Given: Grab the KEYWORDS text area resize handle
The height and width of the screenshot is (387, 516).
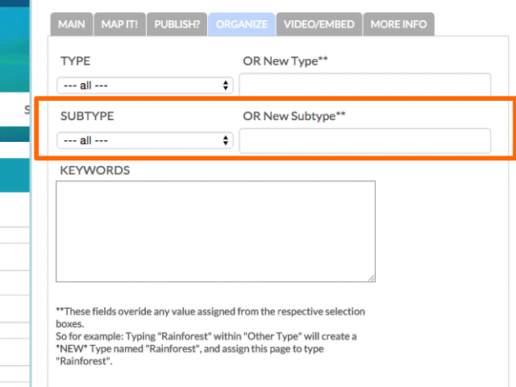Looking at the screenshot, I should pos(371,278).
